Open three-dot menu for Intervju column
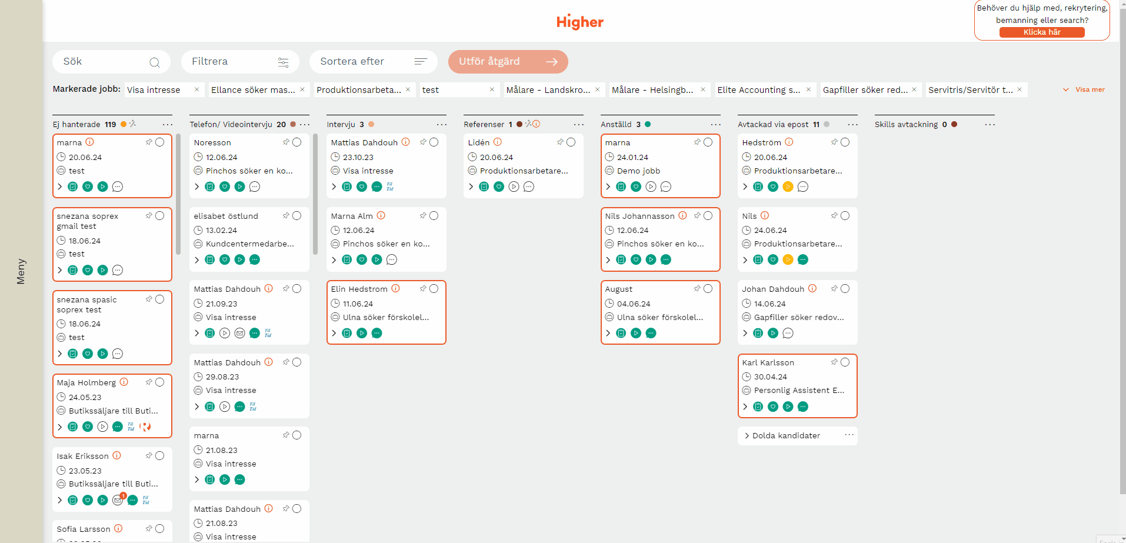The image size is (1126, 543). pyautogui.click(x=441, y=125)
